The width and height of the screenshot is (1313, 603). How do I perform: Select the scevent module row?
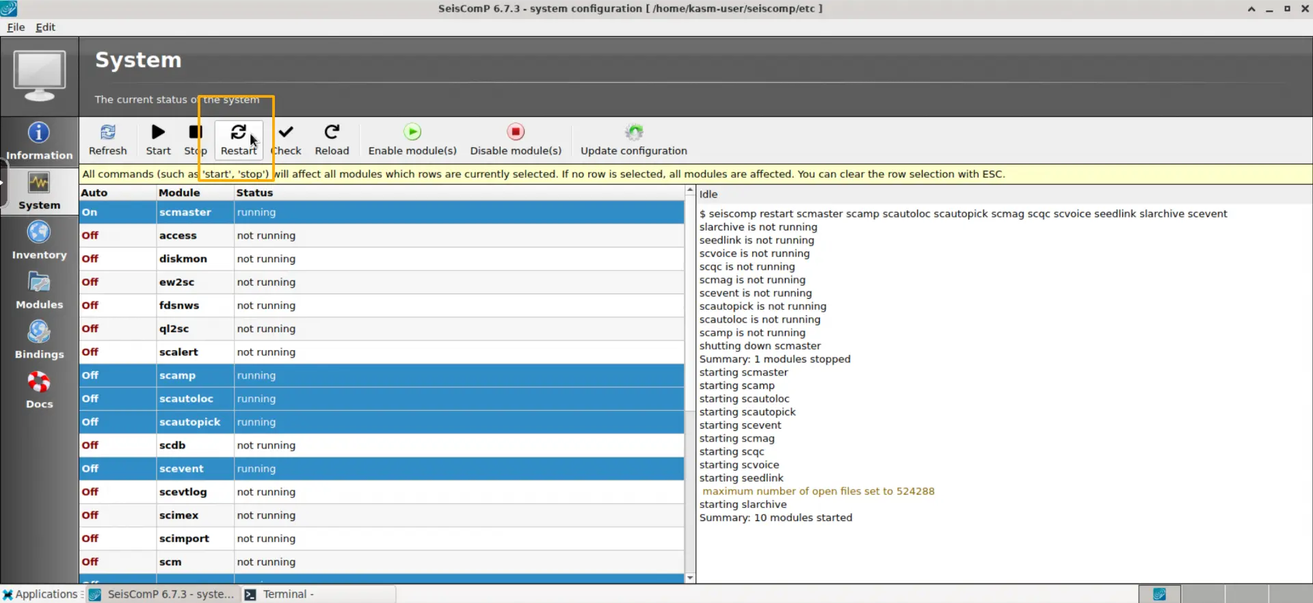[x=382, y=469]
